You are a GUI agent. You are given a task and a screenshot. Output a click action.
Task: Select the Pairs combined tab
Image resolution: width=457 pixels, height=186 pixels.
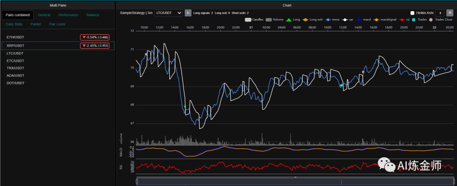[x=17, y=15]
